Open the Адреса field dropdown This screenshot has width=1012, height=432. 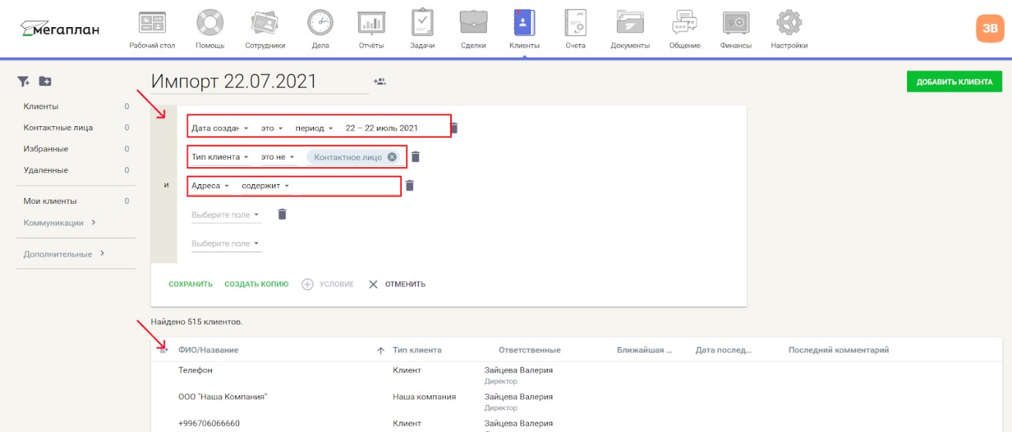point(210,186)
